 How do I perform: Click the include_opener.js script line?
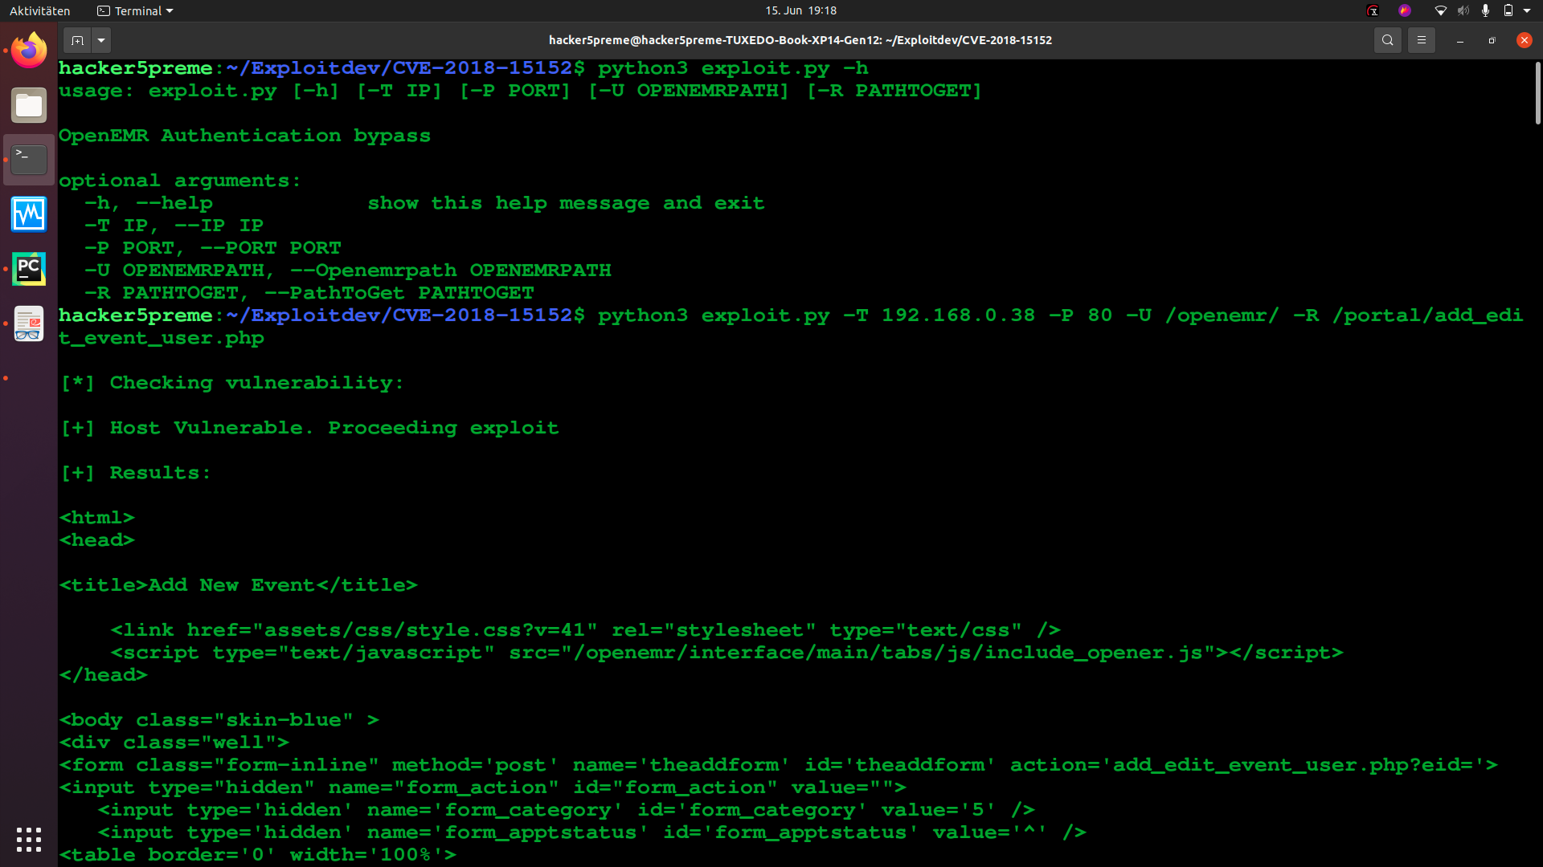pyautogui.click(x=726, y=653)
